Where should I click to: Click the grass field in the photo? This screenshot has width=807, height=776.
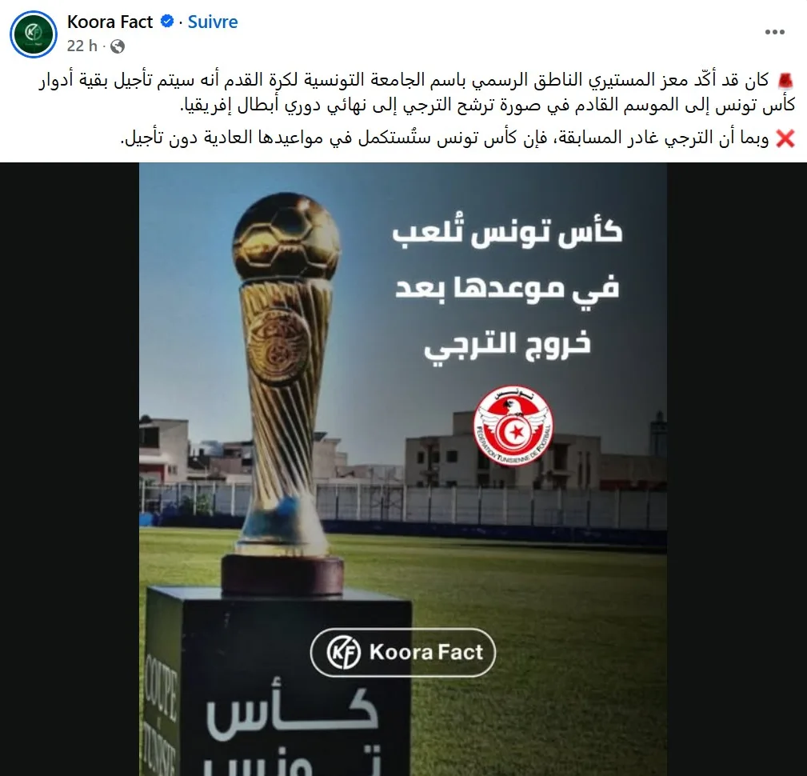tap(541, 618)
